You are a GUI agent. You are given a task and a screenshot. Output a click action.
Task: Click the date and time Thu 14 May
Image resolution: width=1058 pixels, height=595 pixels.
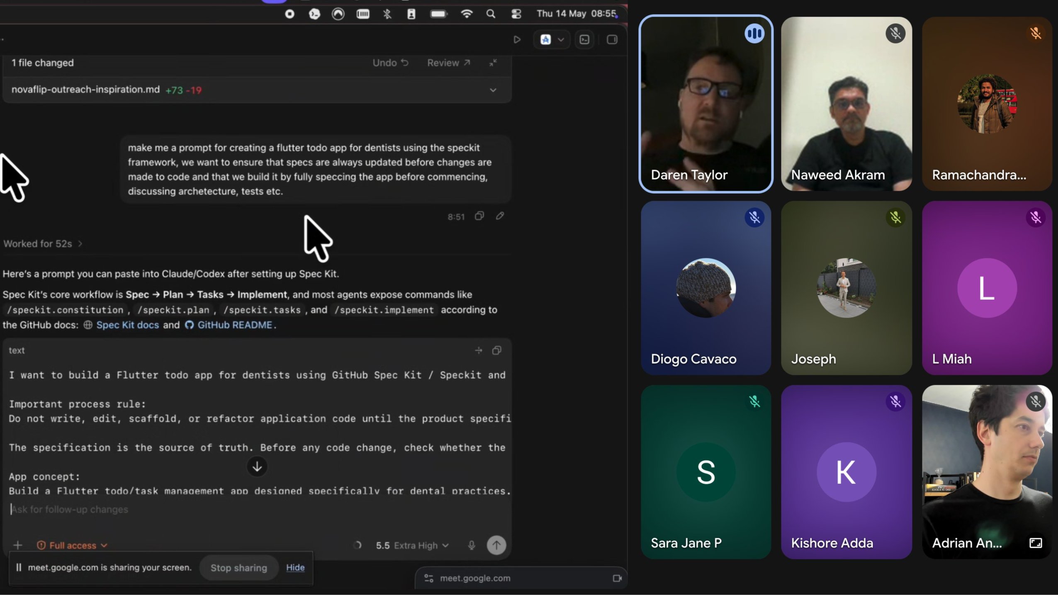[x=576, y=14]
